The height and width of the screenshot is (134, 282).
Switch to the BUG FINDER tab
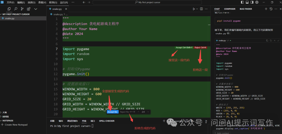[x=246, y=9]
